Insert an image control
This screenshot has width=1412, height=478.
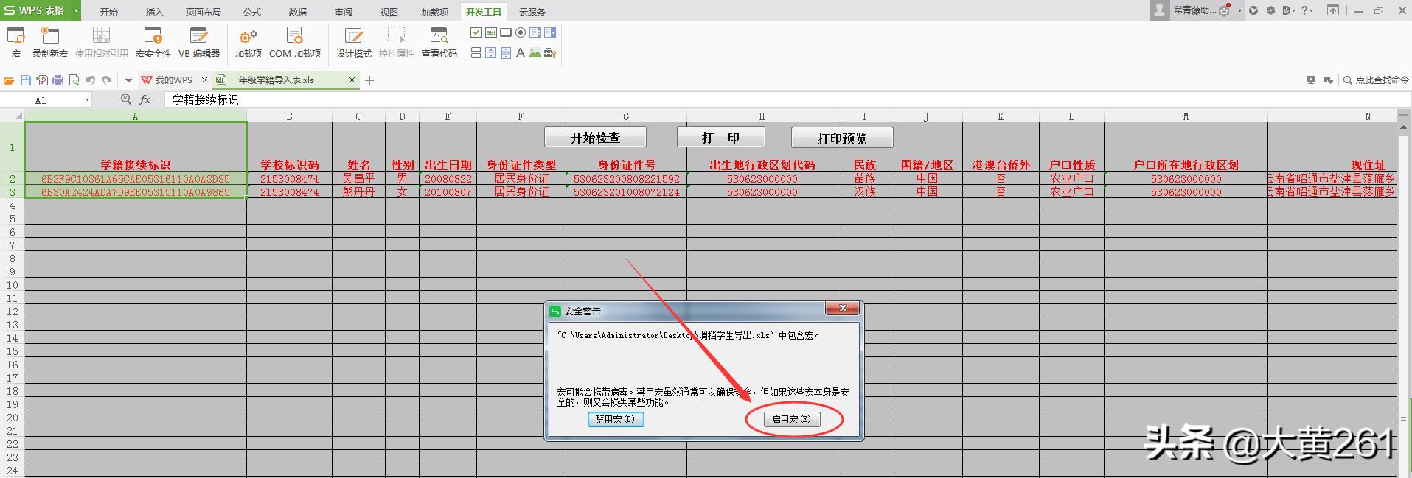[535, 53]
